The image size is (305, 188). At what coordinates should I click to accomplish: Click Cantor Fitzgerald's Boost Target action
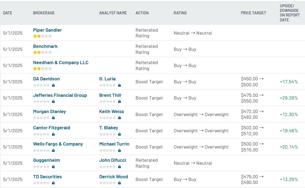[149, 131]
